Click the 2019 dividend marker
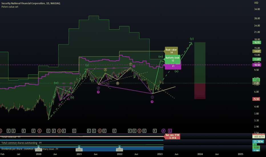The height and width of the screenshot is (157, 266). pyautogui.click(x=39, y=150)
